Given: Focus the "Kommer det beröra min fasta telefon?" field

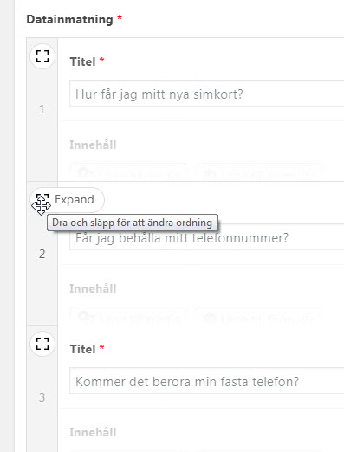Looking at the screenshot, I should [x=207, y=381].
